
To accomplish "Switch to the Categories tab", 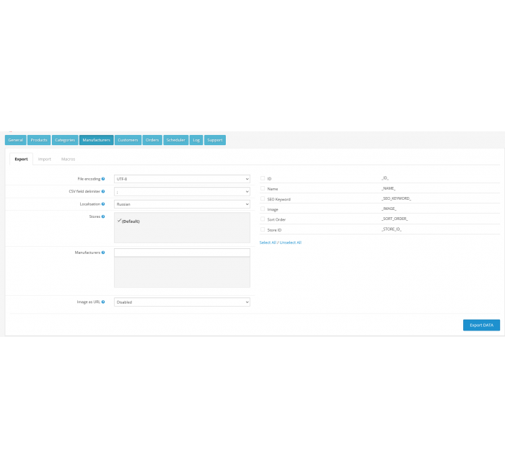I will point(65,140).
